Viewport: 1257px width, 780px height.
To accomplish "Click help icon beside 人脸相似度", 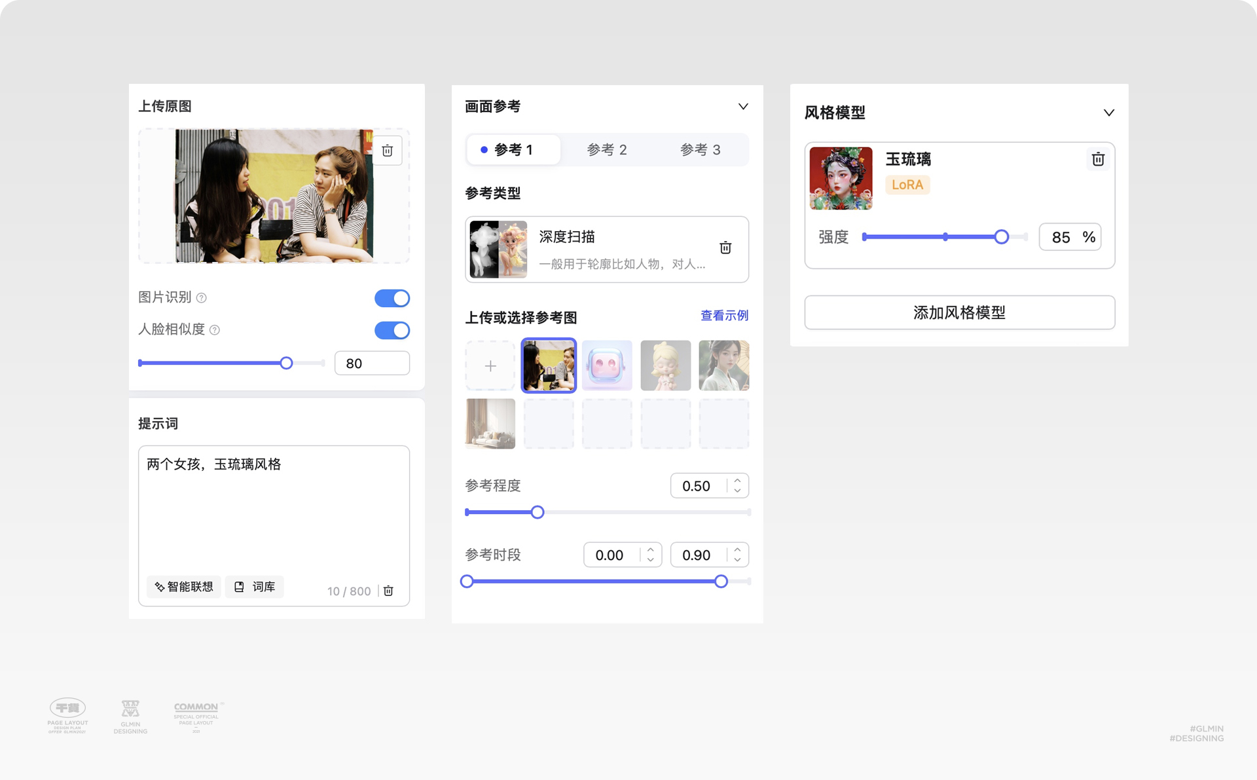I will 215,330.
